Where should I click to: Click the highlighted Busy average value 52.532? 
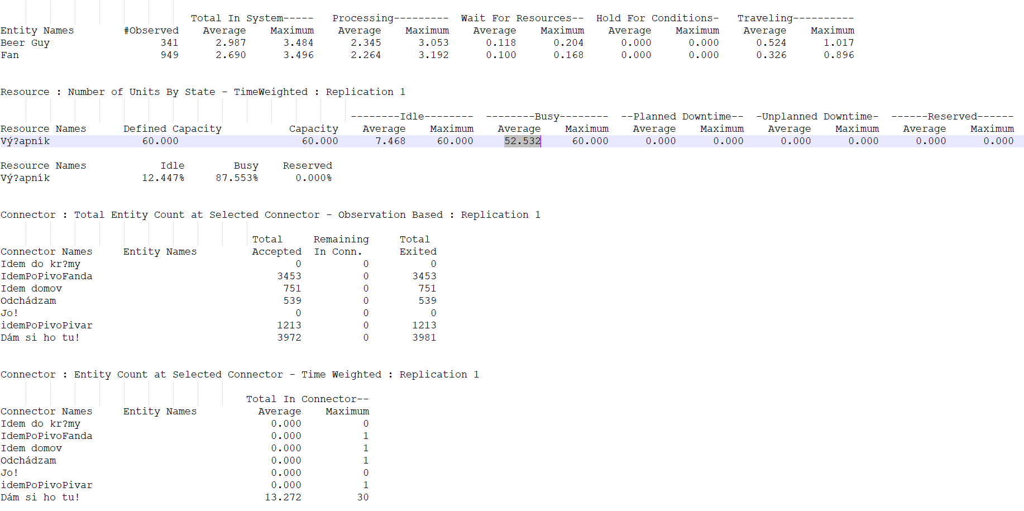tap(522, 141)
